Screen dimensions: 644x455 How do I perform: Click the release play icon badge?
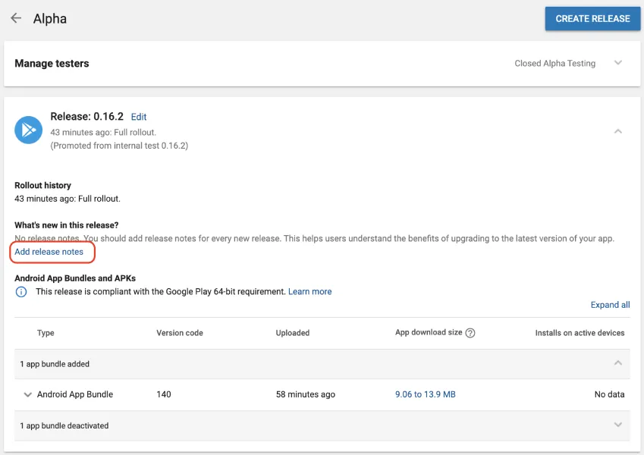[x=29, y=130]
